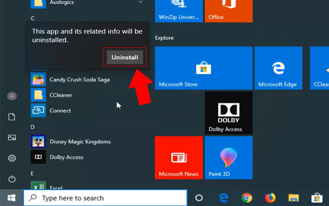Click the letter C section header

point(32,18)
